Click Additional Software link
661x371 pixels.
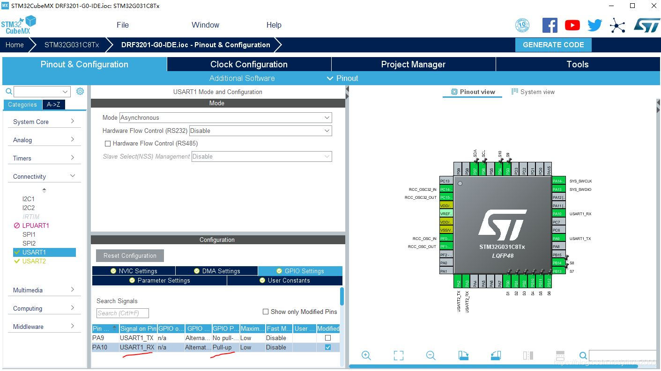click(242, 78)
